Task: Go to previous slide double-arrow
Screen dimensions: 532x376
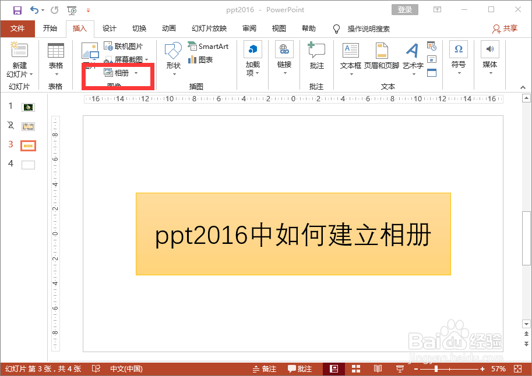Action: tap(526, 334)
